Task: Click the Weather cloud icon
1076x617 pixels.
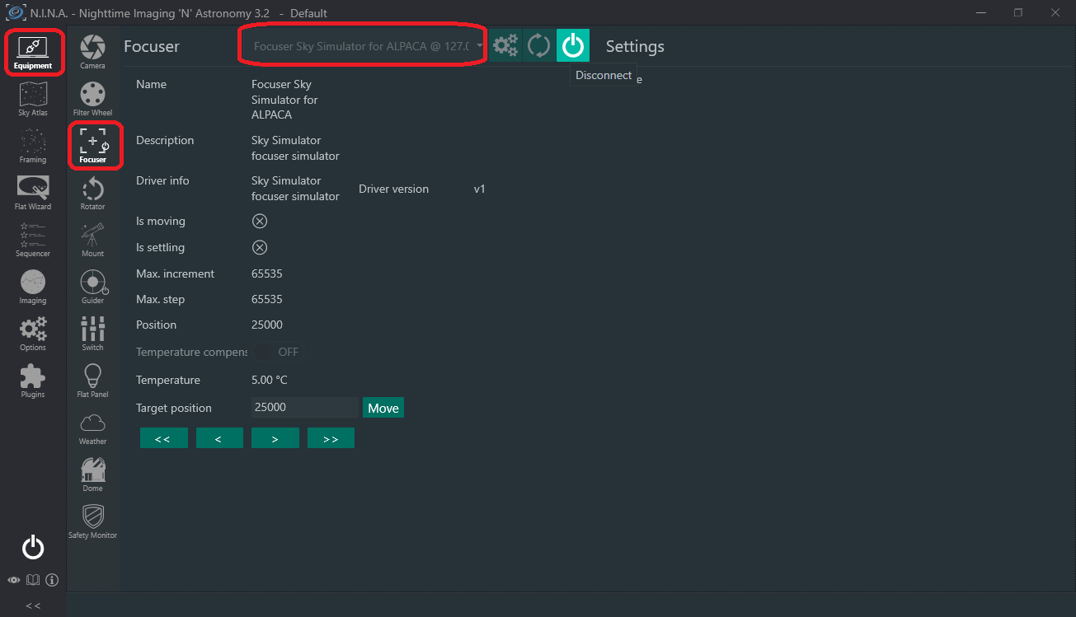Action: (92, 427)
